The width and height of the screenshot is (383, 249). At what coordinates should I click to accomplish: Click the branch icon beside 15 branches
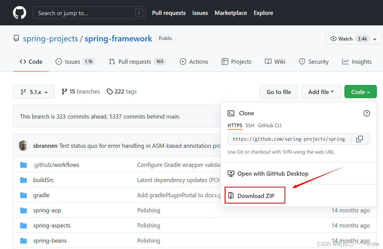tap(64, 92)
